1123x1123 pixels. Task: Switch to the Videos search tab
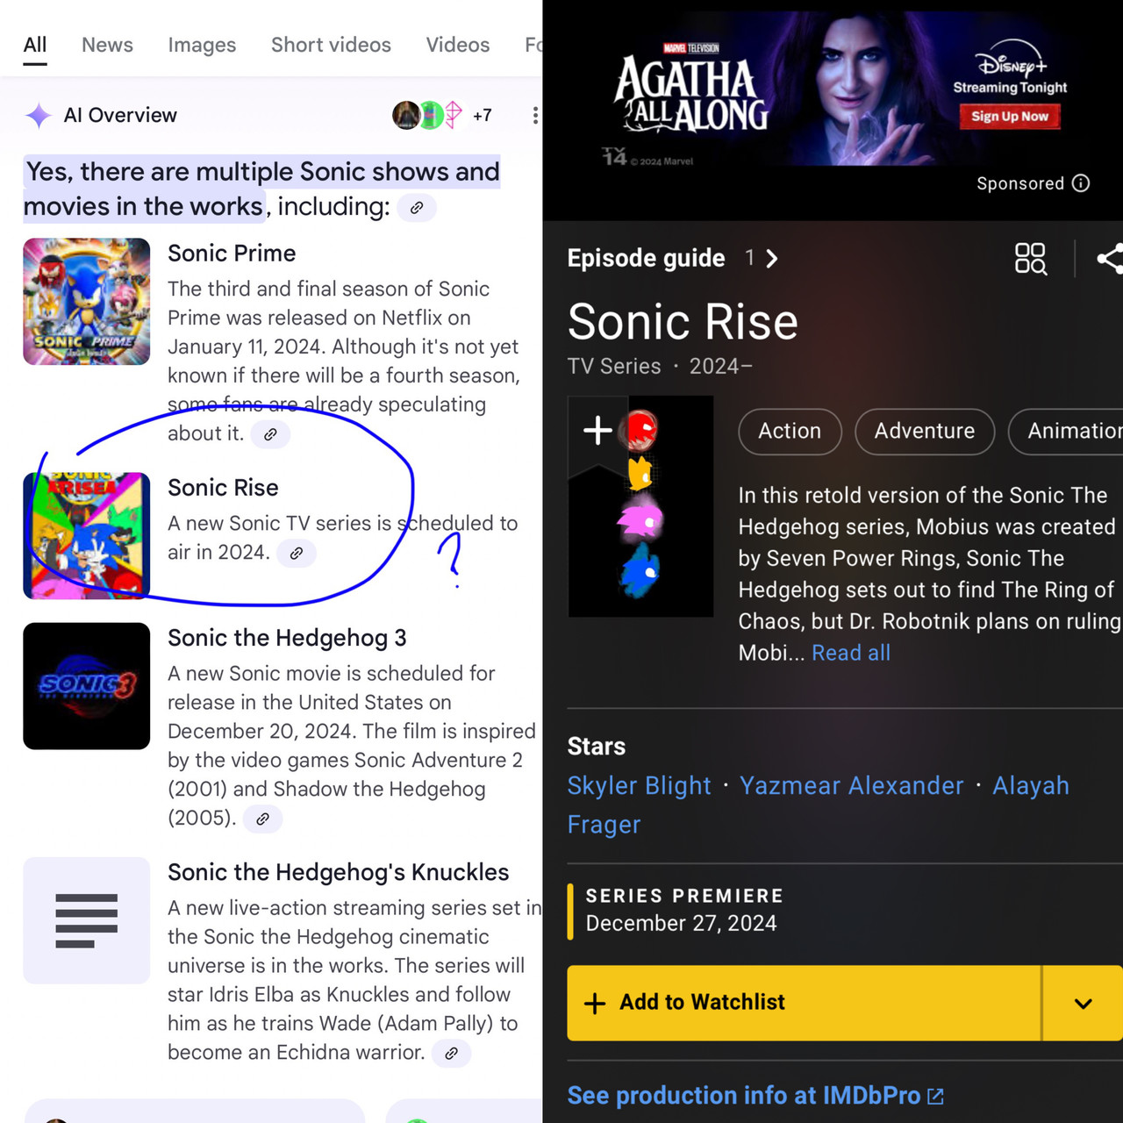pyautogui.click(x=458, y=45)
